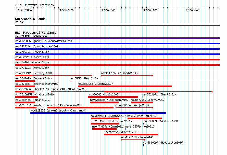Select the nsv1117992 thin line feature
The width and height of the screenshot is (227, 155).
127,76
